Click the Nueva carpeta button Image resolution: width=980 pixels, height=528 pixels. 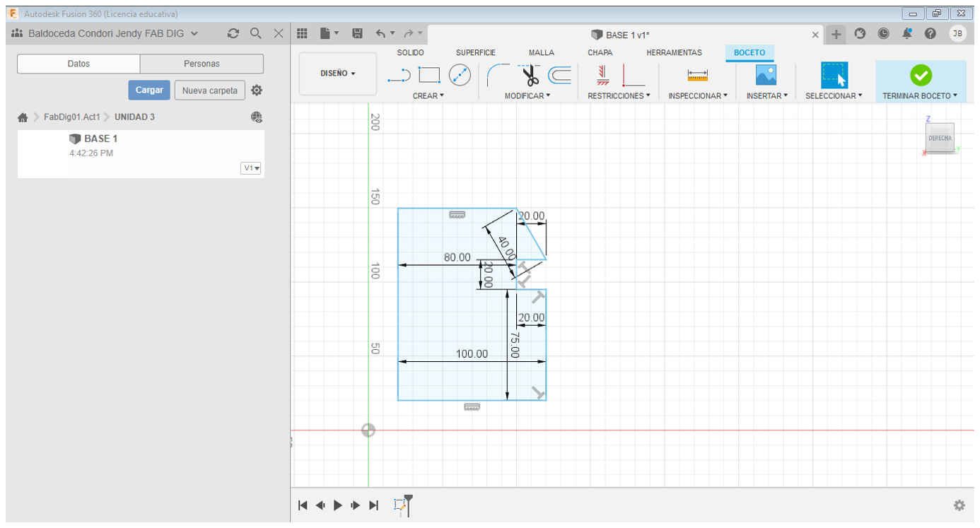tap(210, 90)
